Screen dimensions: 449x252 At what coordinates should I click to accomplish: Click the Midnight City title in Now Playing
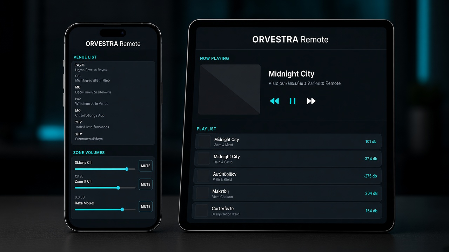291,74
